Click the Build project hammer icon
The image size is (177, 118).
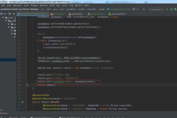click(144, 9)
